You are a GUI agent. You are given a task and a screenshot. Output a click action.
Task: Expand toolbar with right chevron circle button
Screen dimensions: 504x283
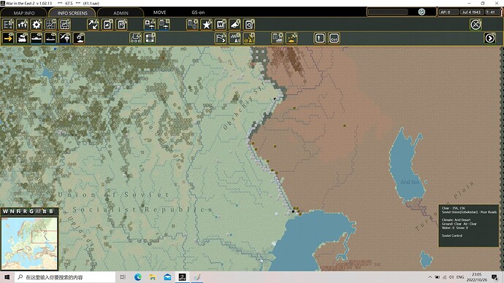490,38
